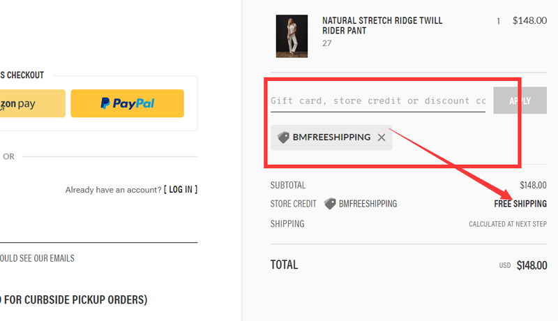Focus the gift card or discount code field

tap(378, 101)
